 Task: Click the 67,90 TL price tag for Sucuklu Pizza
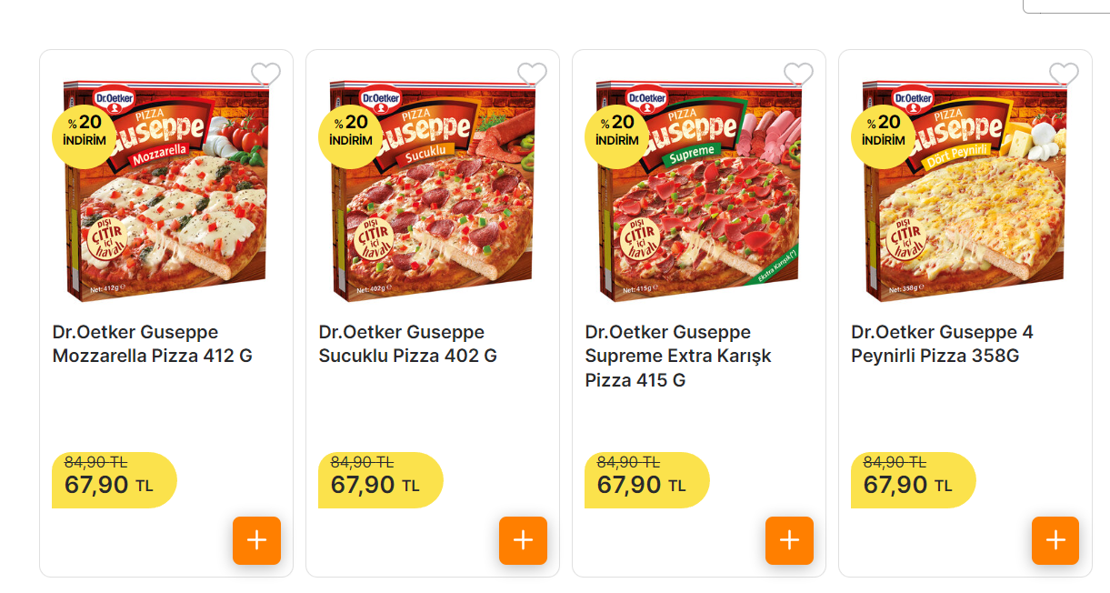[375, 484]
